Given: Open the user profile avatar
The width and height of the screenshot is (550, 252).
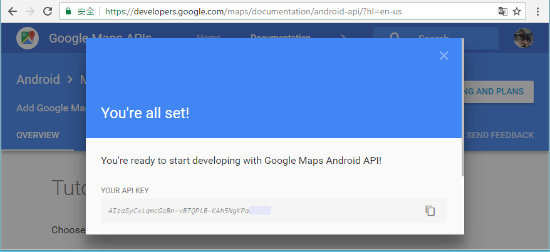Looking at the screenshot, I should 524,38.
